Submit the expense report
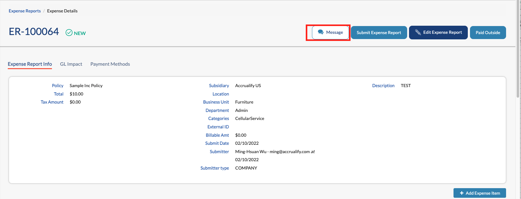 coord(379,33)
